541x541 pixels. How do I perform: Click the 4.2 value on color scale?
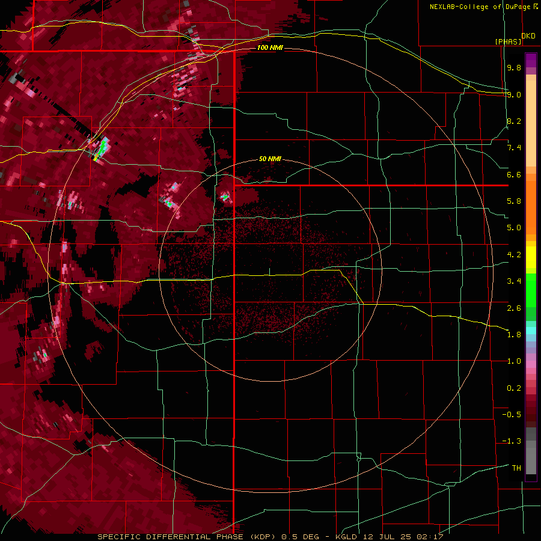click(x=514, y=255)
